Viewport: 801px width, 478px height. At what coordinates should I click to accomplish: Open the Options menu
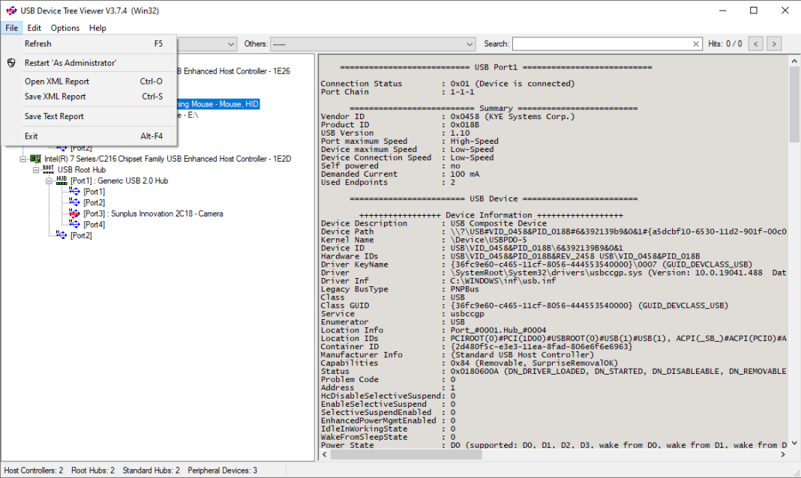64,28
